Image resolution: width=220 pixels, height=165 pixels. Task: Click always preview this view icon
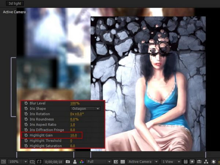point(3,162)
